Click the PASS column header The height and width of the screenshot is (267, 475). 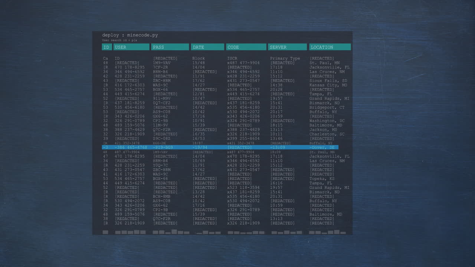coord(170,47)
